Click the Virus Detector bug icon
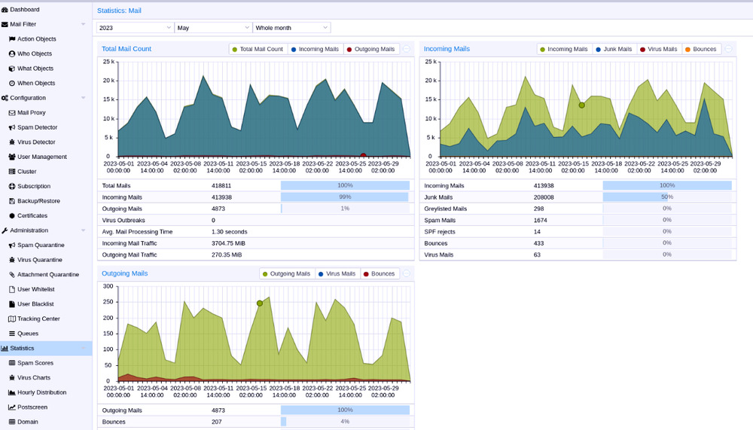This screenshot has height=430, width=753. pyautogui.click(x=12, y=142)
